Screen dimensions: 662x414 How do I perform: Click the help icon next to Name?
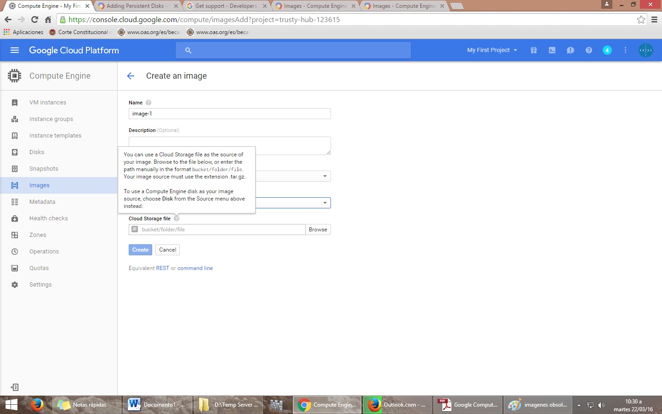[148, 103]
